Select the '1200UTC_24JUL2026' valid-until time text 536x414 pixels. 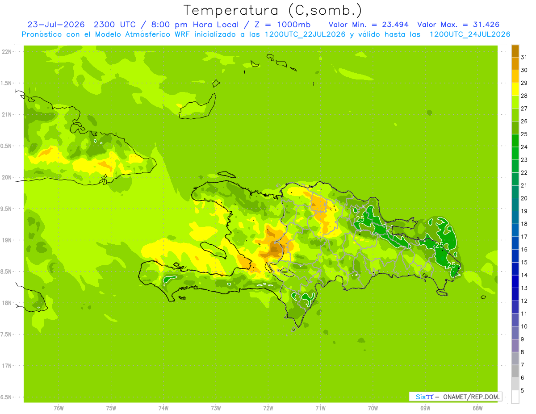click(470, 34)
